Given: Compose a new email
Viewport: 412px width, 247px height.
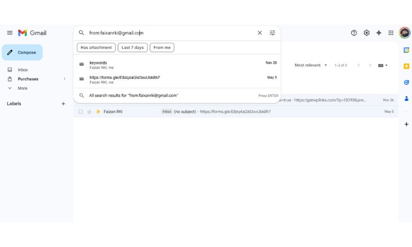Looking at the screenshot, I should point(23,52).
